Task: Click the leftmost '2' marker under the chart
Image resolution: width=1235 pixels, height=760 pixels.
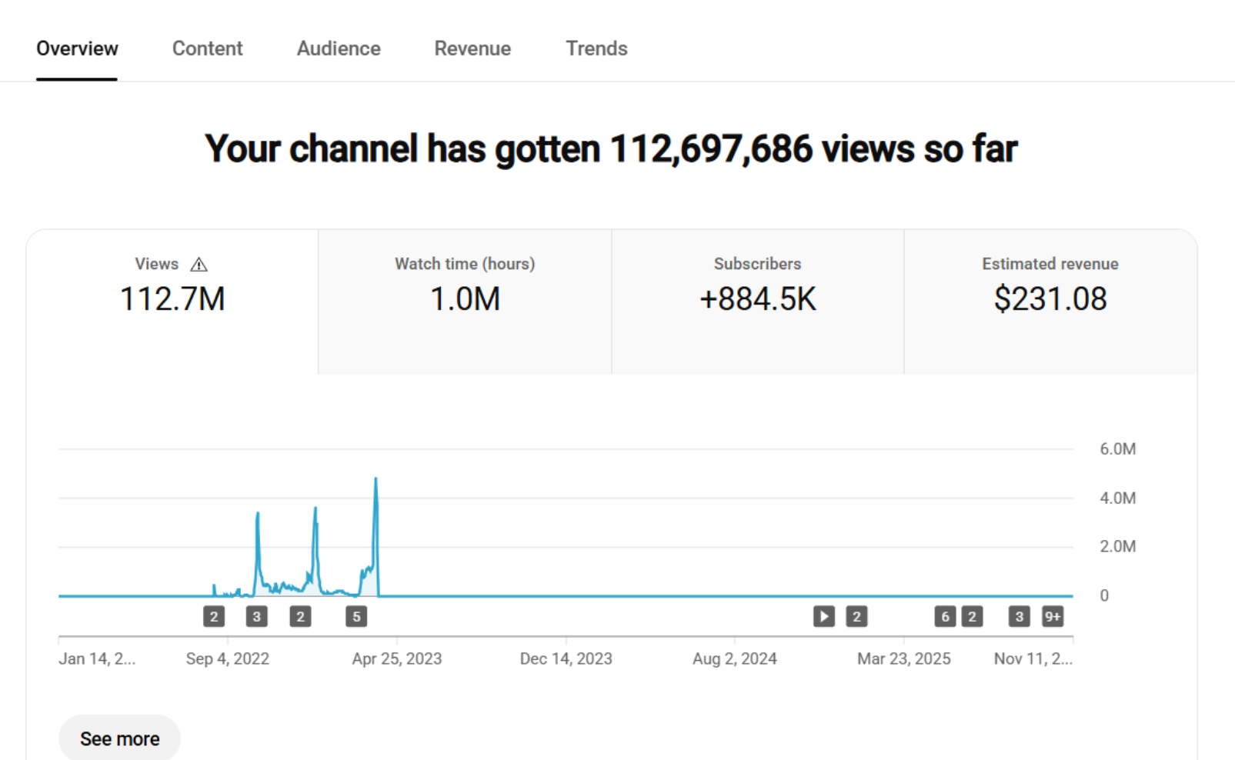Action: (214, 616)
